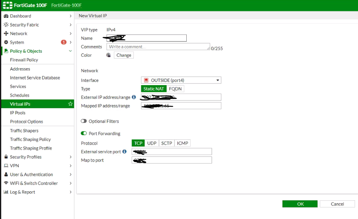Expand the WiFi & Switch Controller chevron
The image size is (358, 219).
tap(70, 183)
